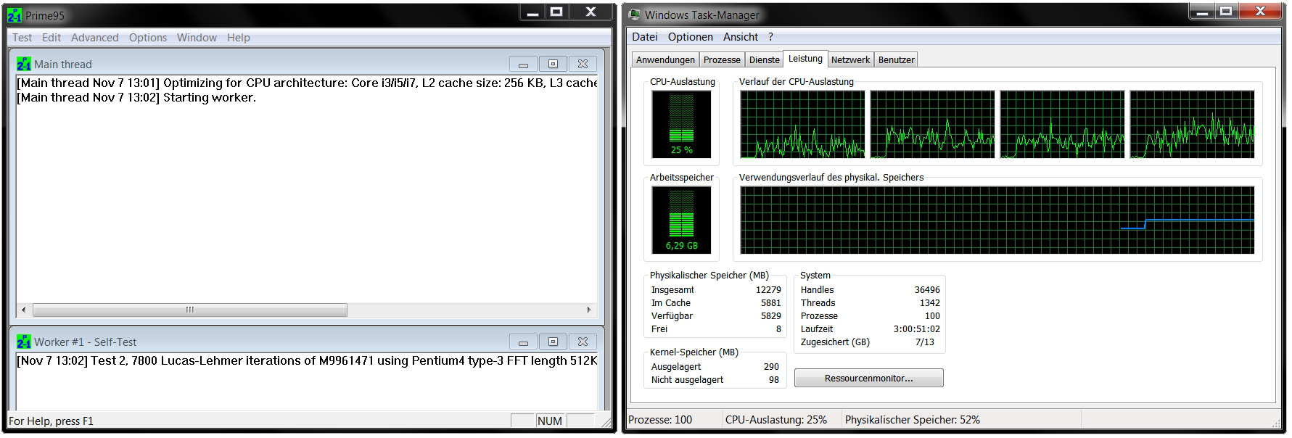
Task: Maximize the Worker #1 - Self-Test window
Action: [x=553, y=342]
